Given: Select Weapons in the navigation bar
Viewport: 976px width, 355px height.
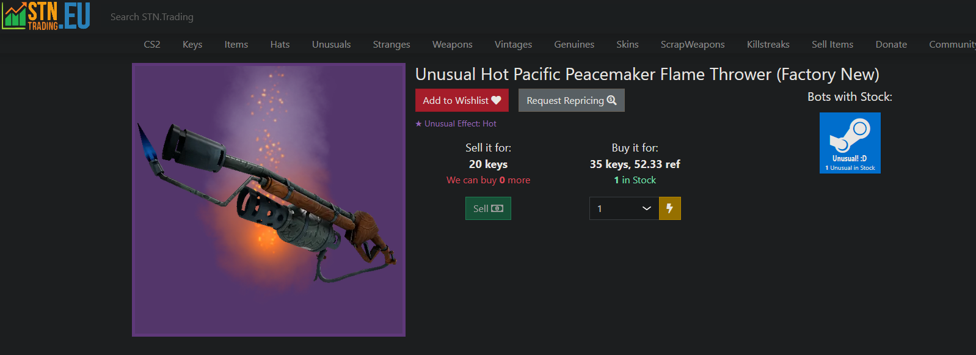Looking at the screenshot, I should point(453,45).
